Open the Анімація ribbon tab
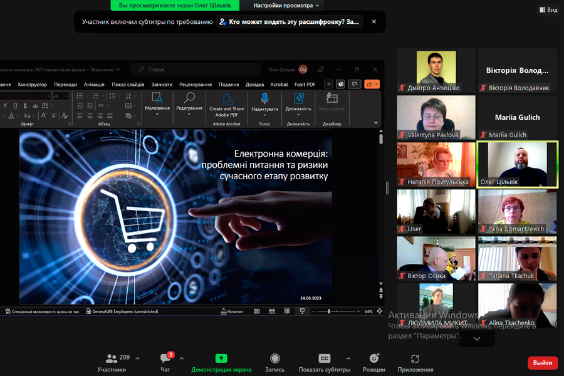Screen dimensions: 564x376 [94, 85]
